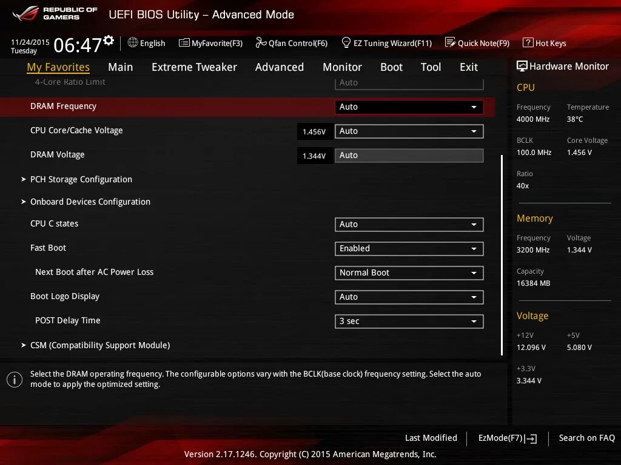Screen dimensions: 621x465
Task: Click the 11/24/2015 date display
Action: point(30,42)
